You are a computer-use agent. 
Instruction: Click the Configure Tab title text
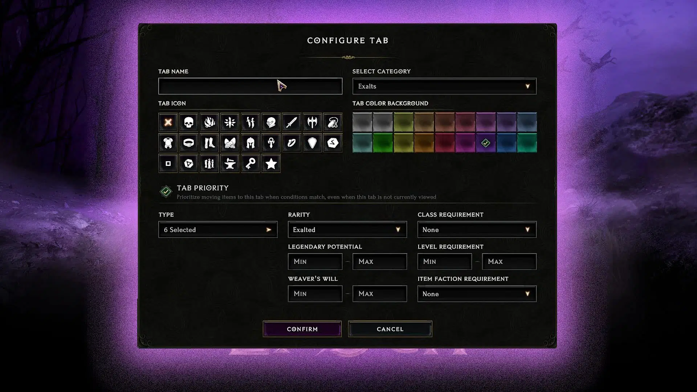coord(348,41)
